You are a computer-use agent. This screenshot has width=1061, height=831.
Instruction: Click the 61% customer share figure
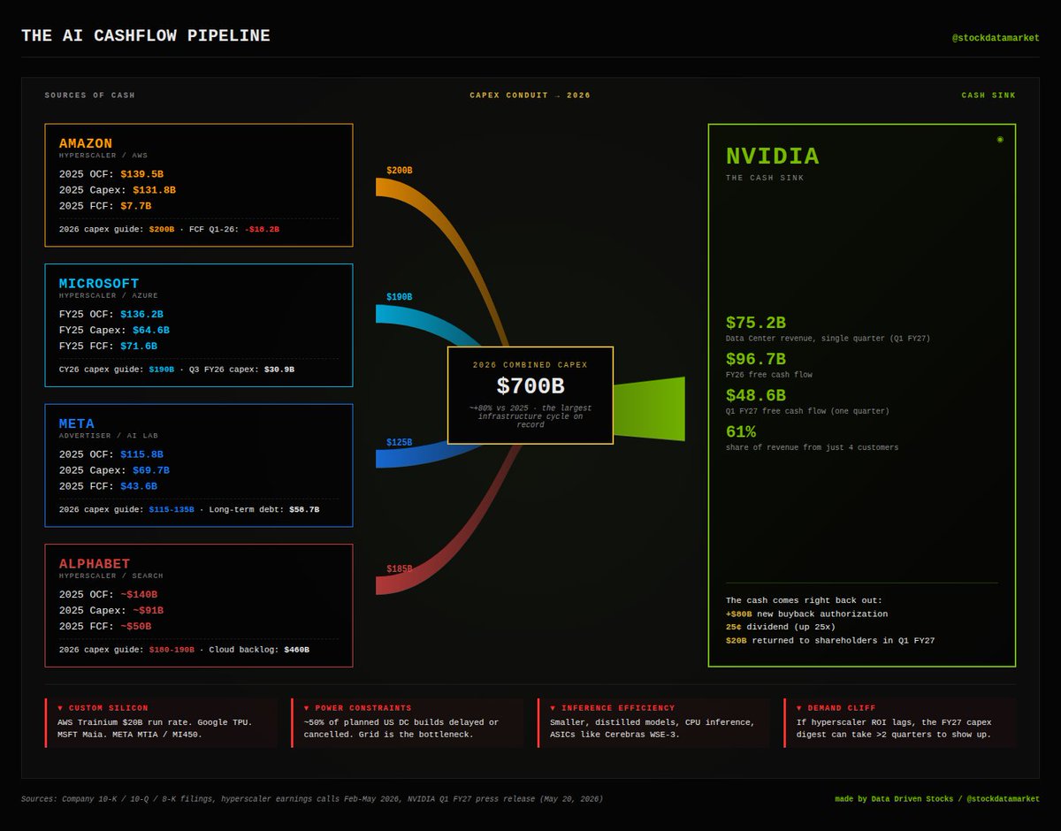pos(741,432)
